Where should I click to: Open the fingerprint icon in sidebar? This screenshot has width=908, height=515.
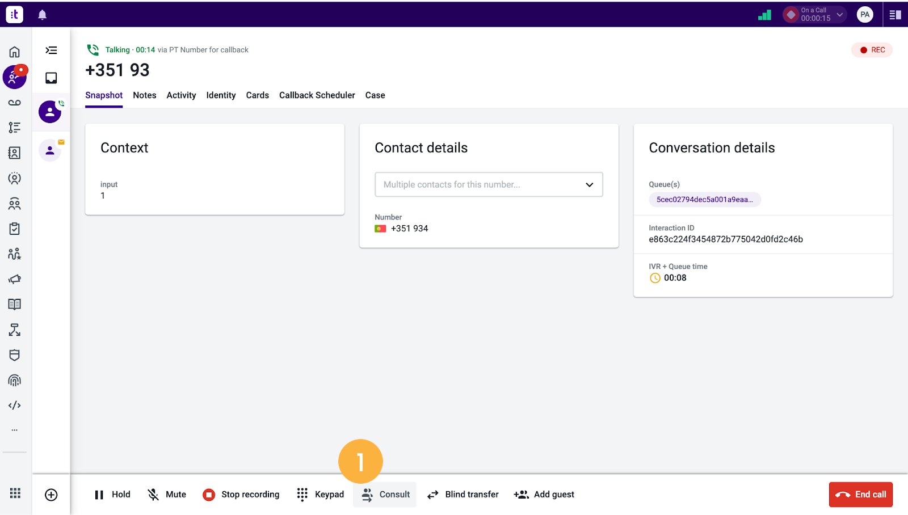click(15, 380)
